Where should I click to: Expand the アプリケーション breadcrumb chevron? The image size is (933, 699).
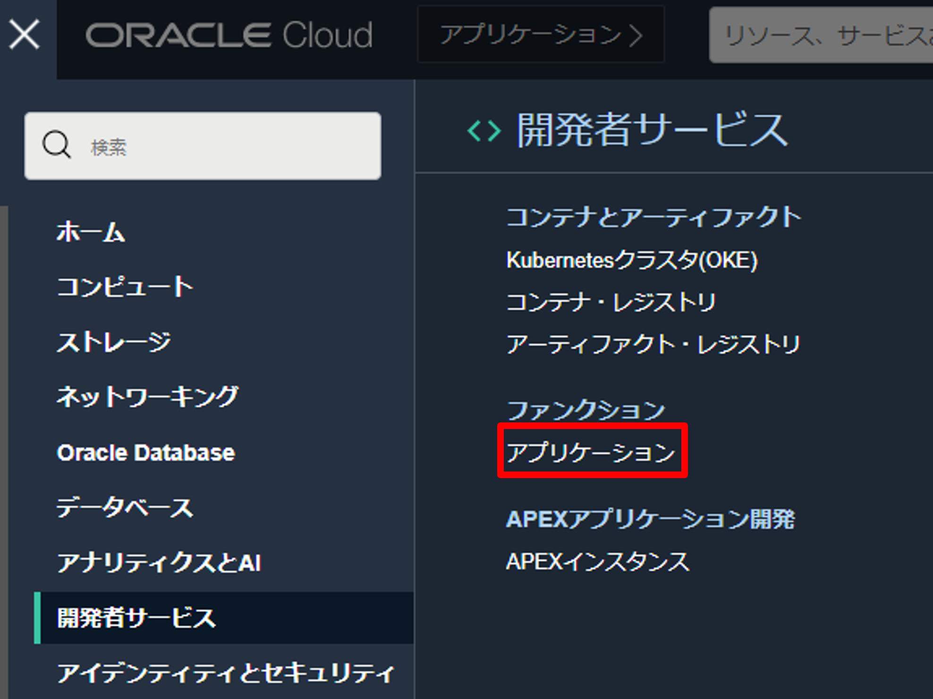coord(636,35)
